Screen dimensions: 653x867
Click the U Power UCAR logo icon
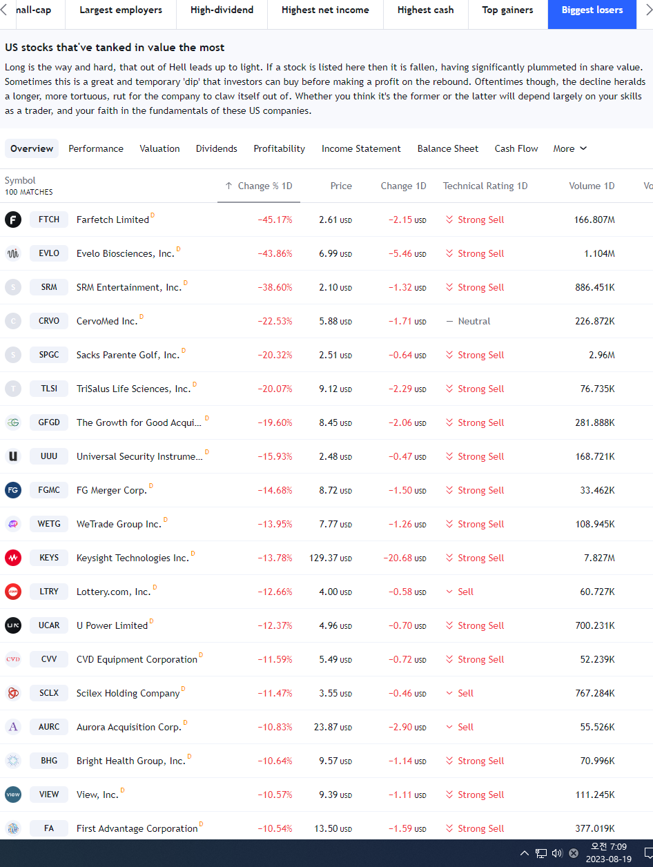(13, 625)
